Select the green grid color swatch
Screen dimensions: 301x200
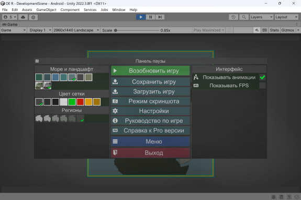click(x=72, y=102)
